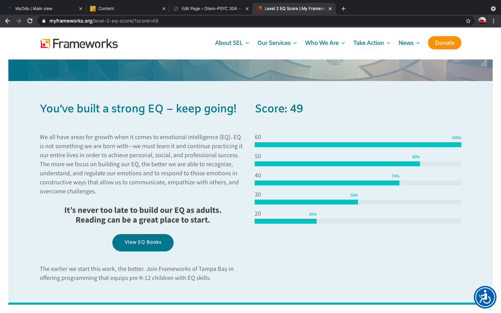
Task: Click the 100% label
Action: pos(456,138)
